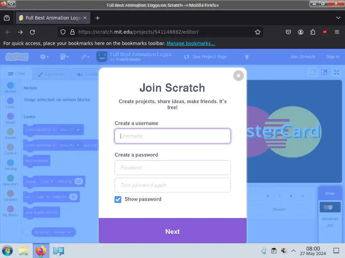Open Firefox account menu
345x258 pixels.
pyautogui.click(x=301, y=32)
